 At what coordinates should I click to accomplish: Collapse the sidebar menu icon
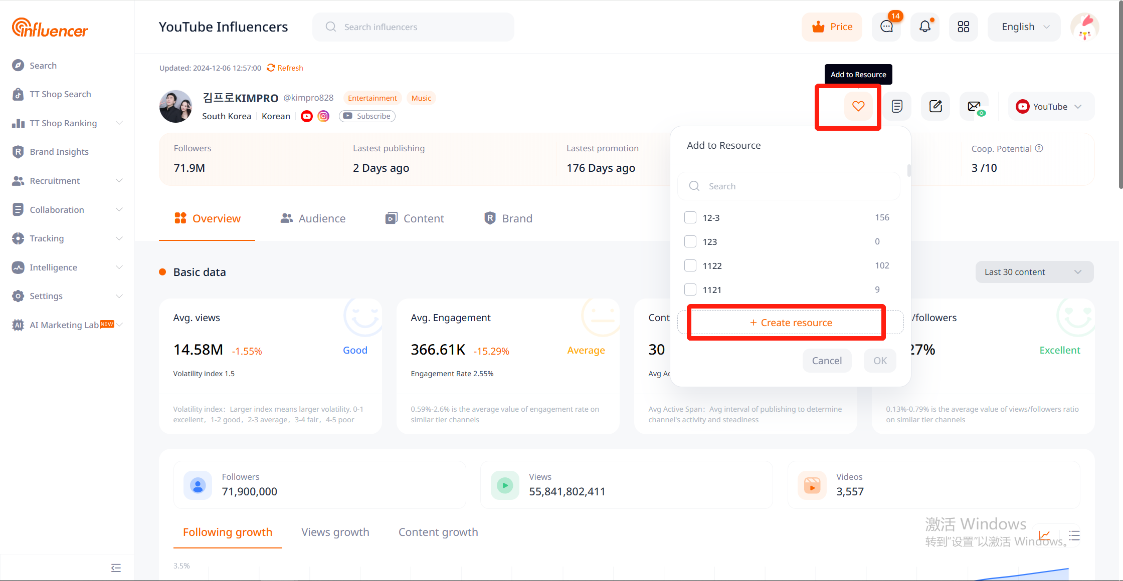(x=116, y=567)
